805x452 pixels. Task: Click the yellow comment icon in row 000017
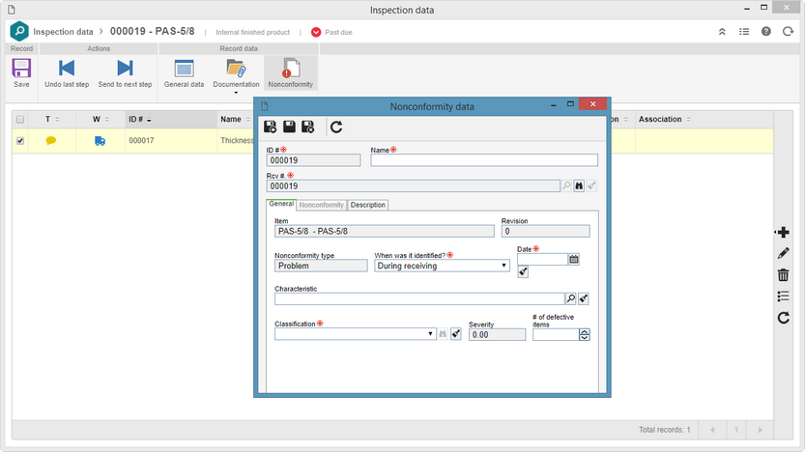(51, 141)
